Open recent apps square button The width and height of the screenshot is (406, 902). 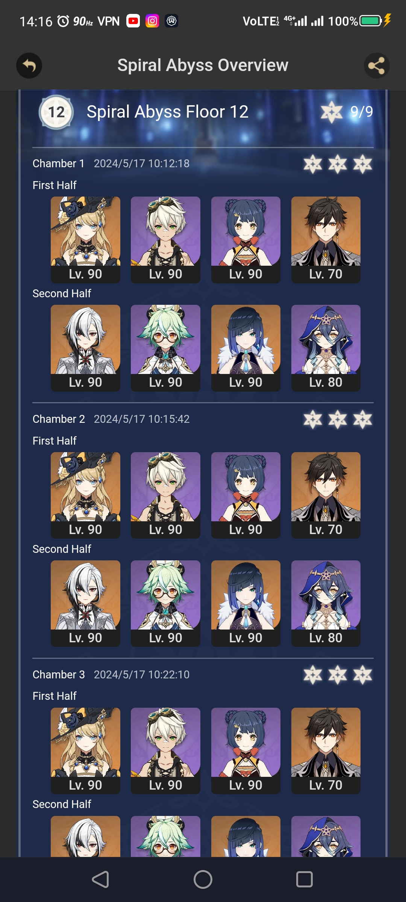tap(304, 879)
